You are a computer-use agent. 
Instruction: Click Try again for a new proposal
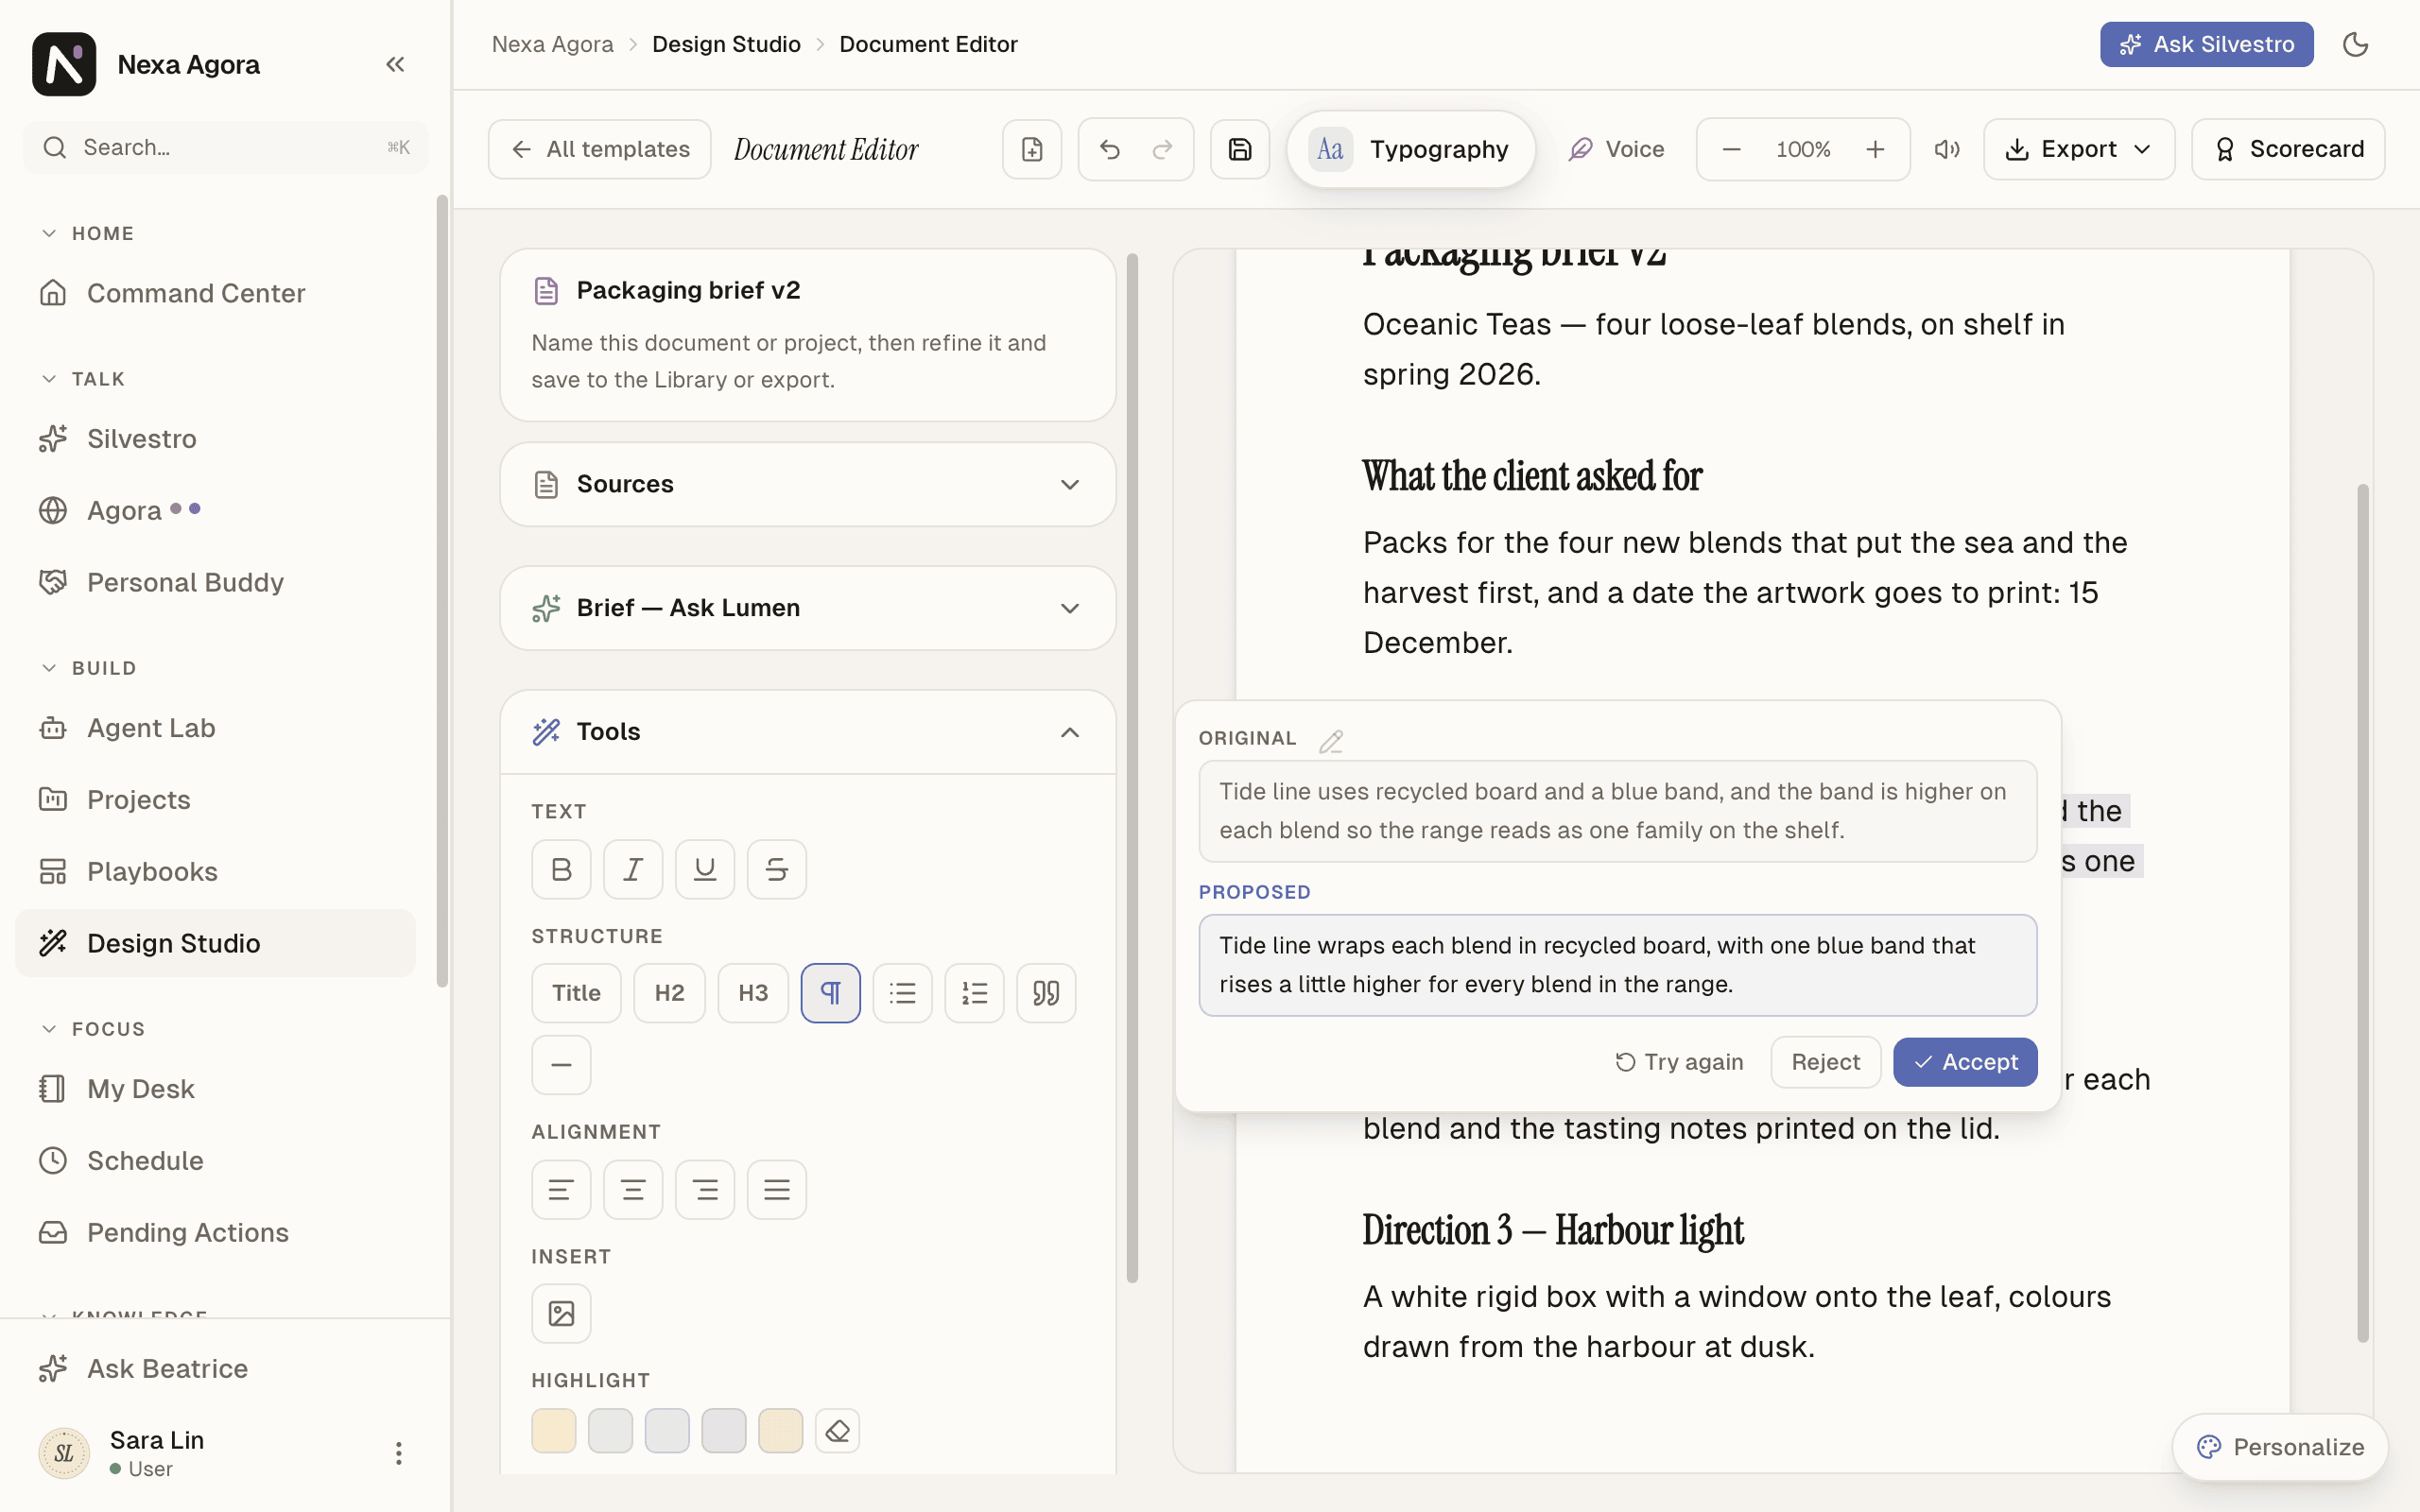(1680, 1062)
